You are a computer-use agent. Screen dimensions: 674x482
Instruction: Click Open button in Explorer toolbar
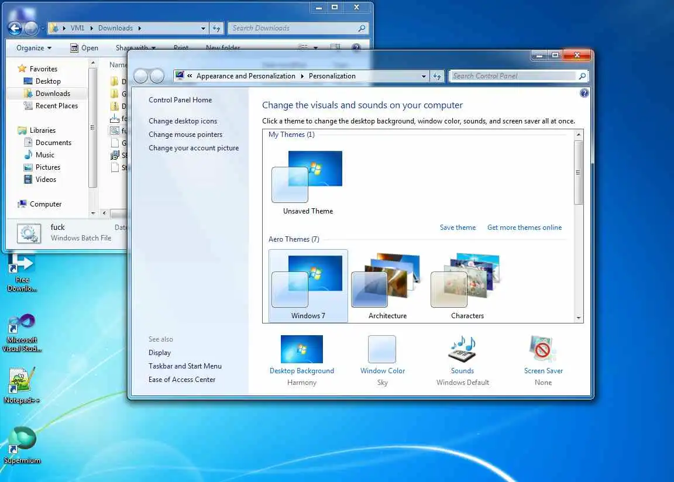point(84,48)
